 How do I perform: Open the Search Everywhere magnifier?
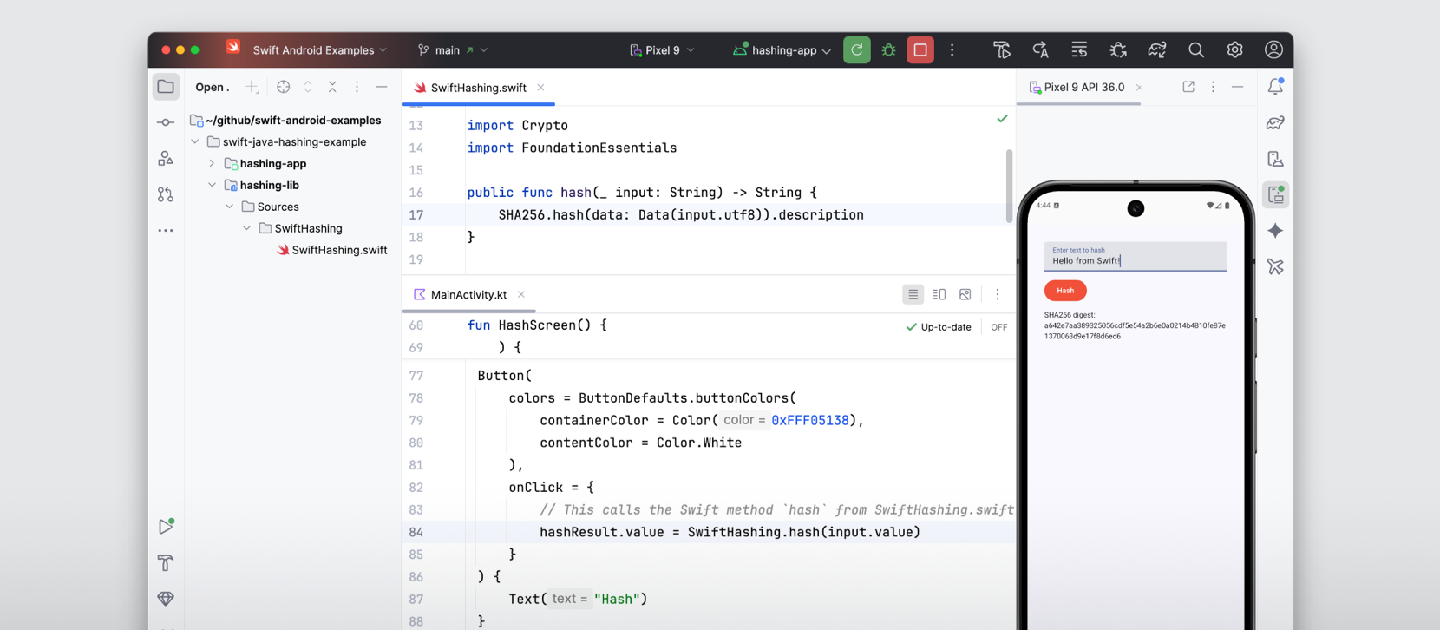pyautogui.click(x=1195, y=50)
